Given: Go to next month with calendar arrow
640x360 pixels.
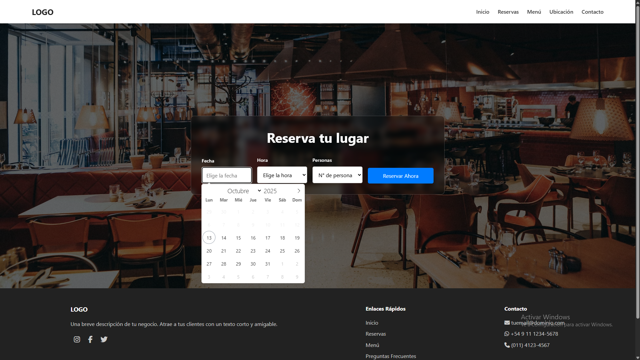Looking at the screenshot, I should [299, 191].
